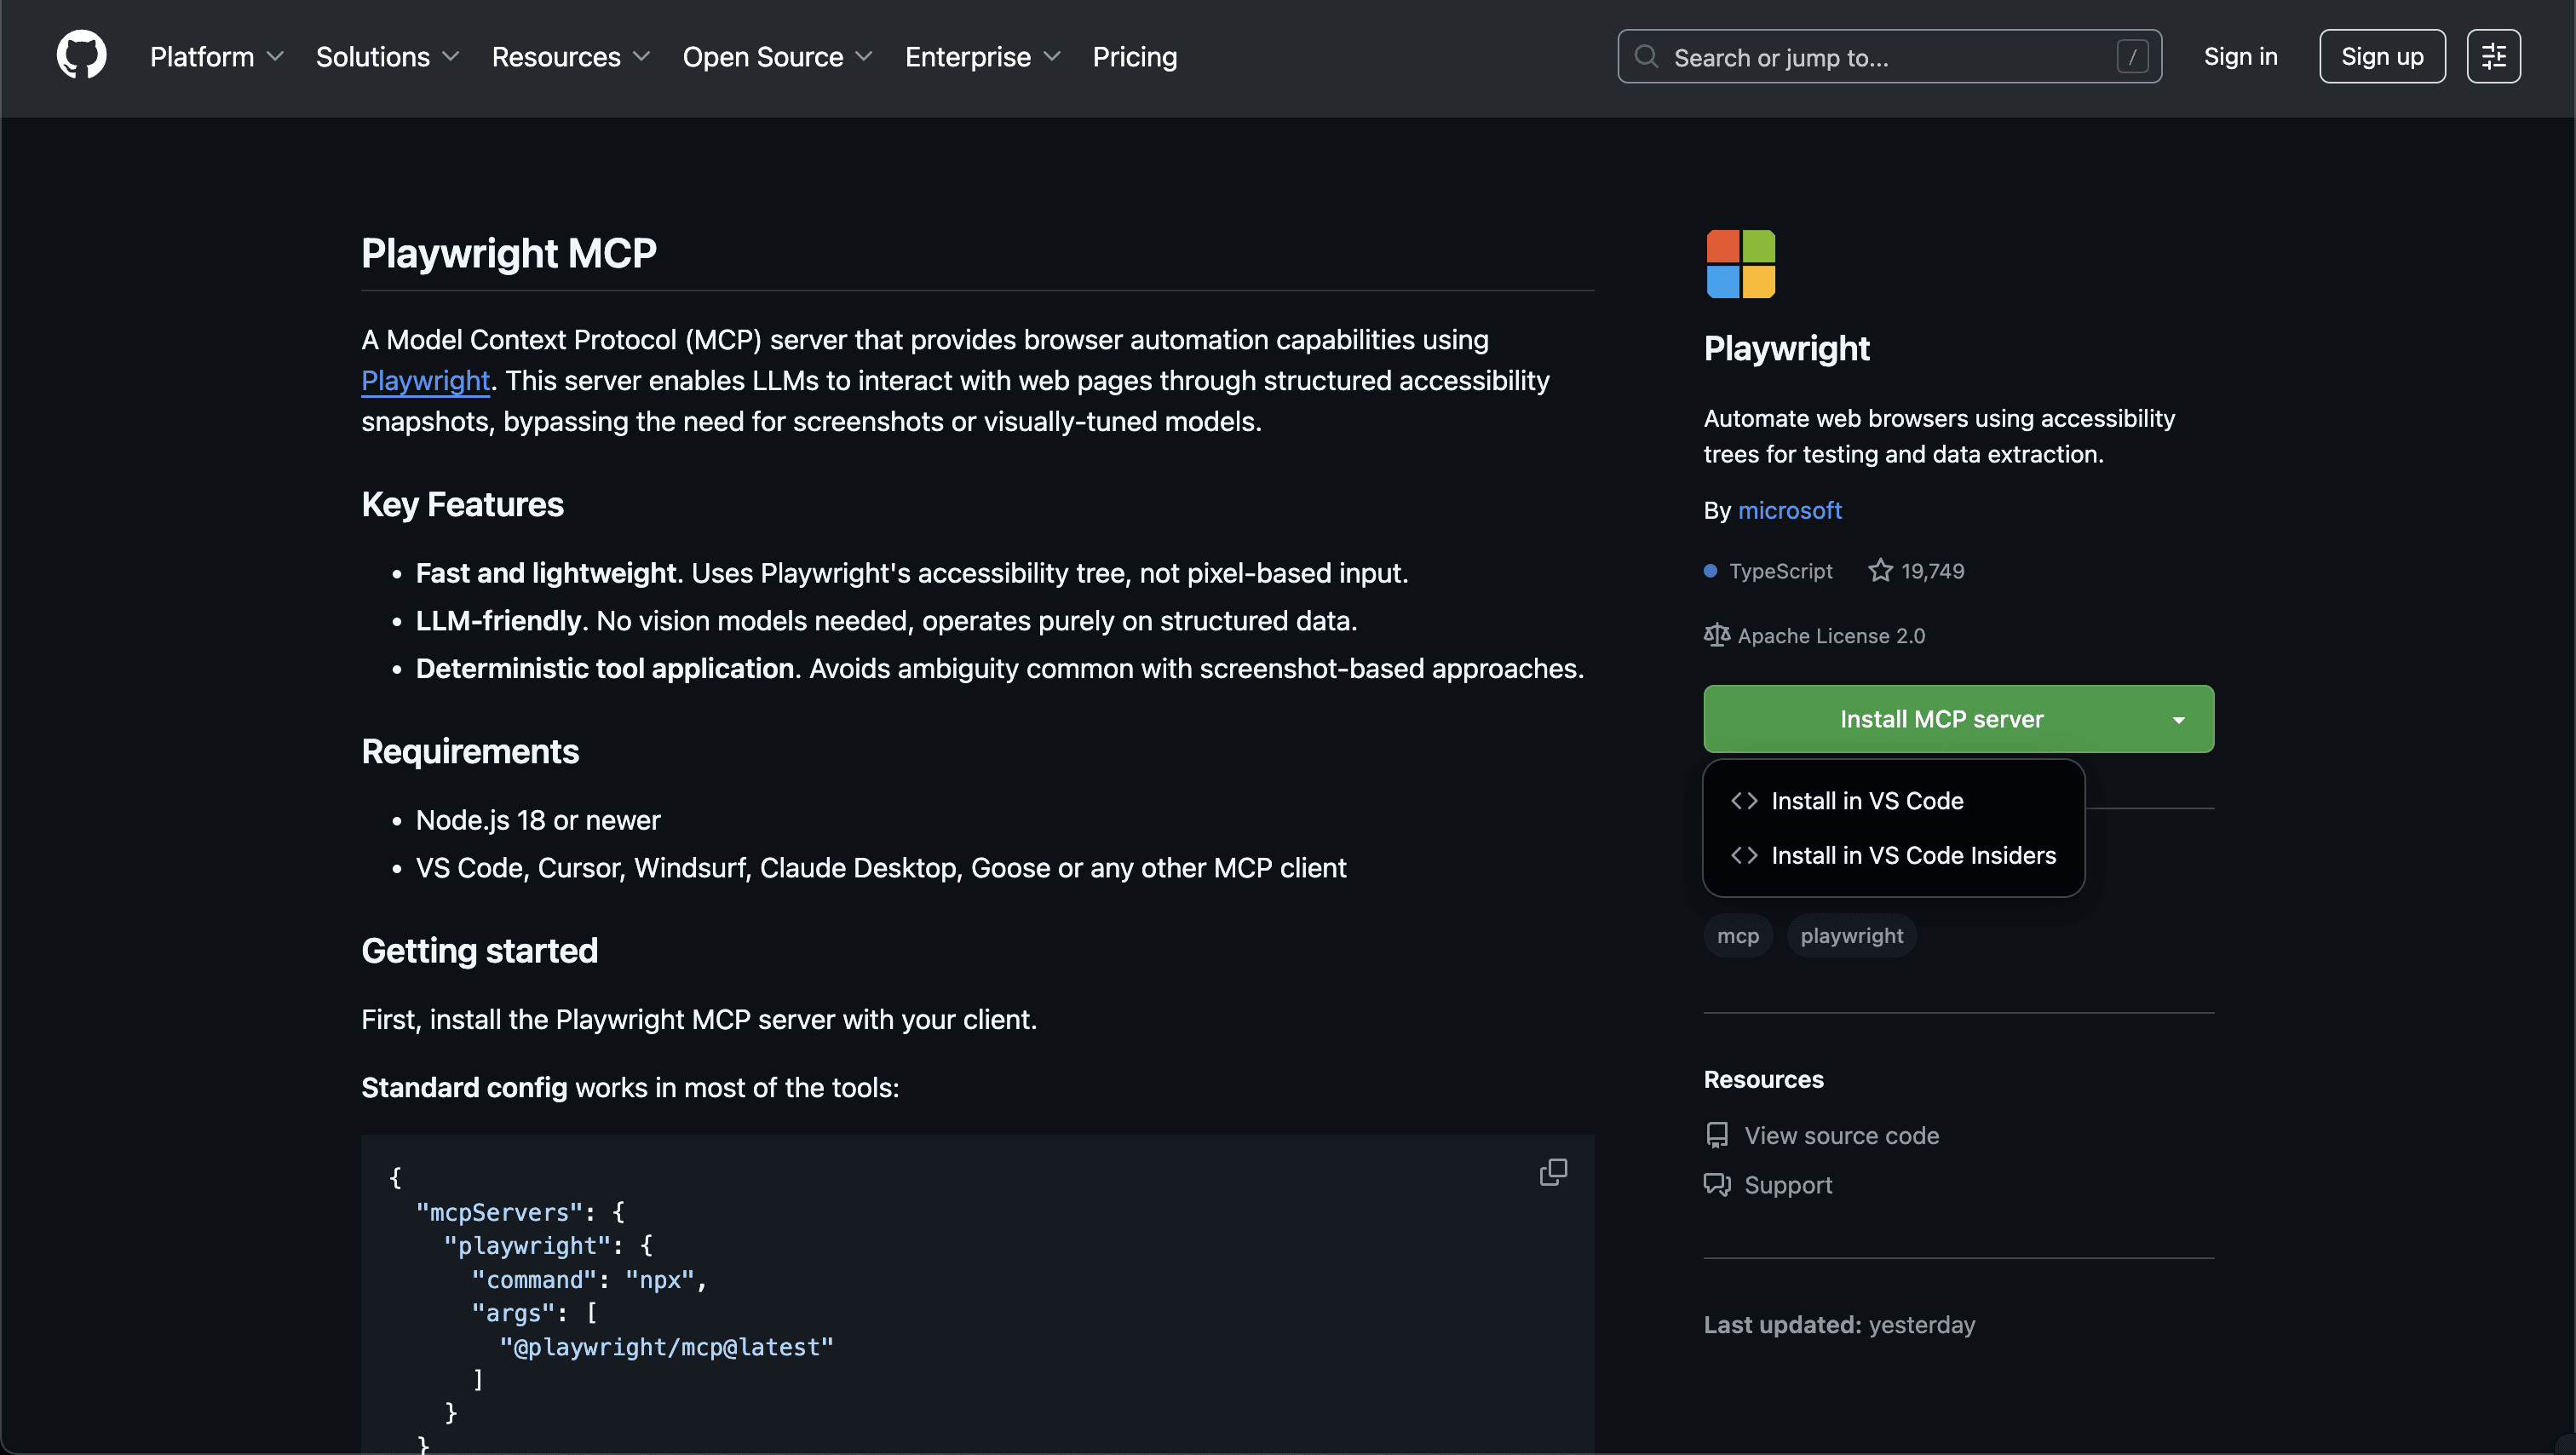Screen dimensions: 2576x1455
Task: Click the 19,749 star count
Action: click(x=1932, y=571)
